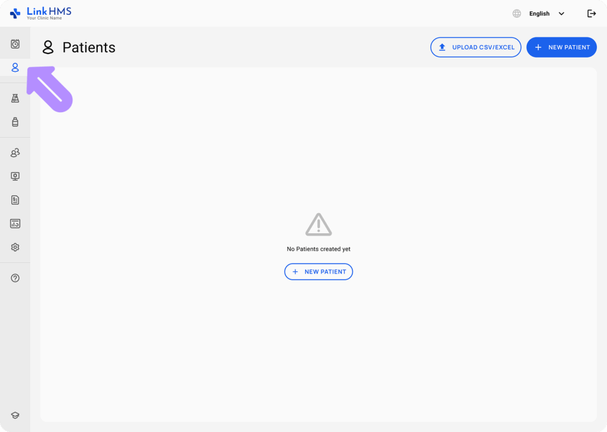Click the Link HMS logo
607x432 pixels.
coord(40,13)
